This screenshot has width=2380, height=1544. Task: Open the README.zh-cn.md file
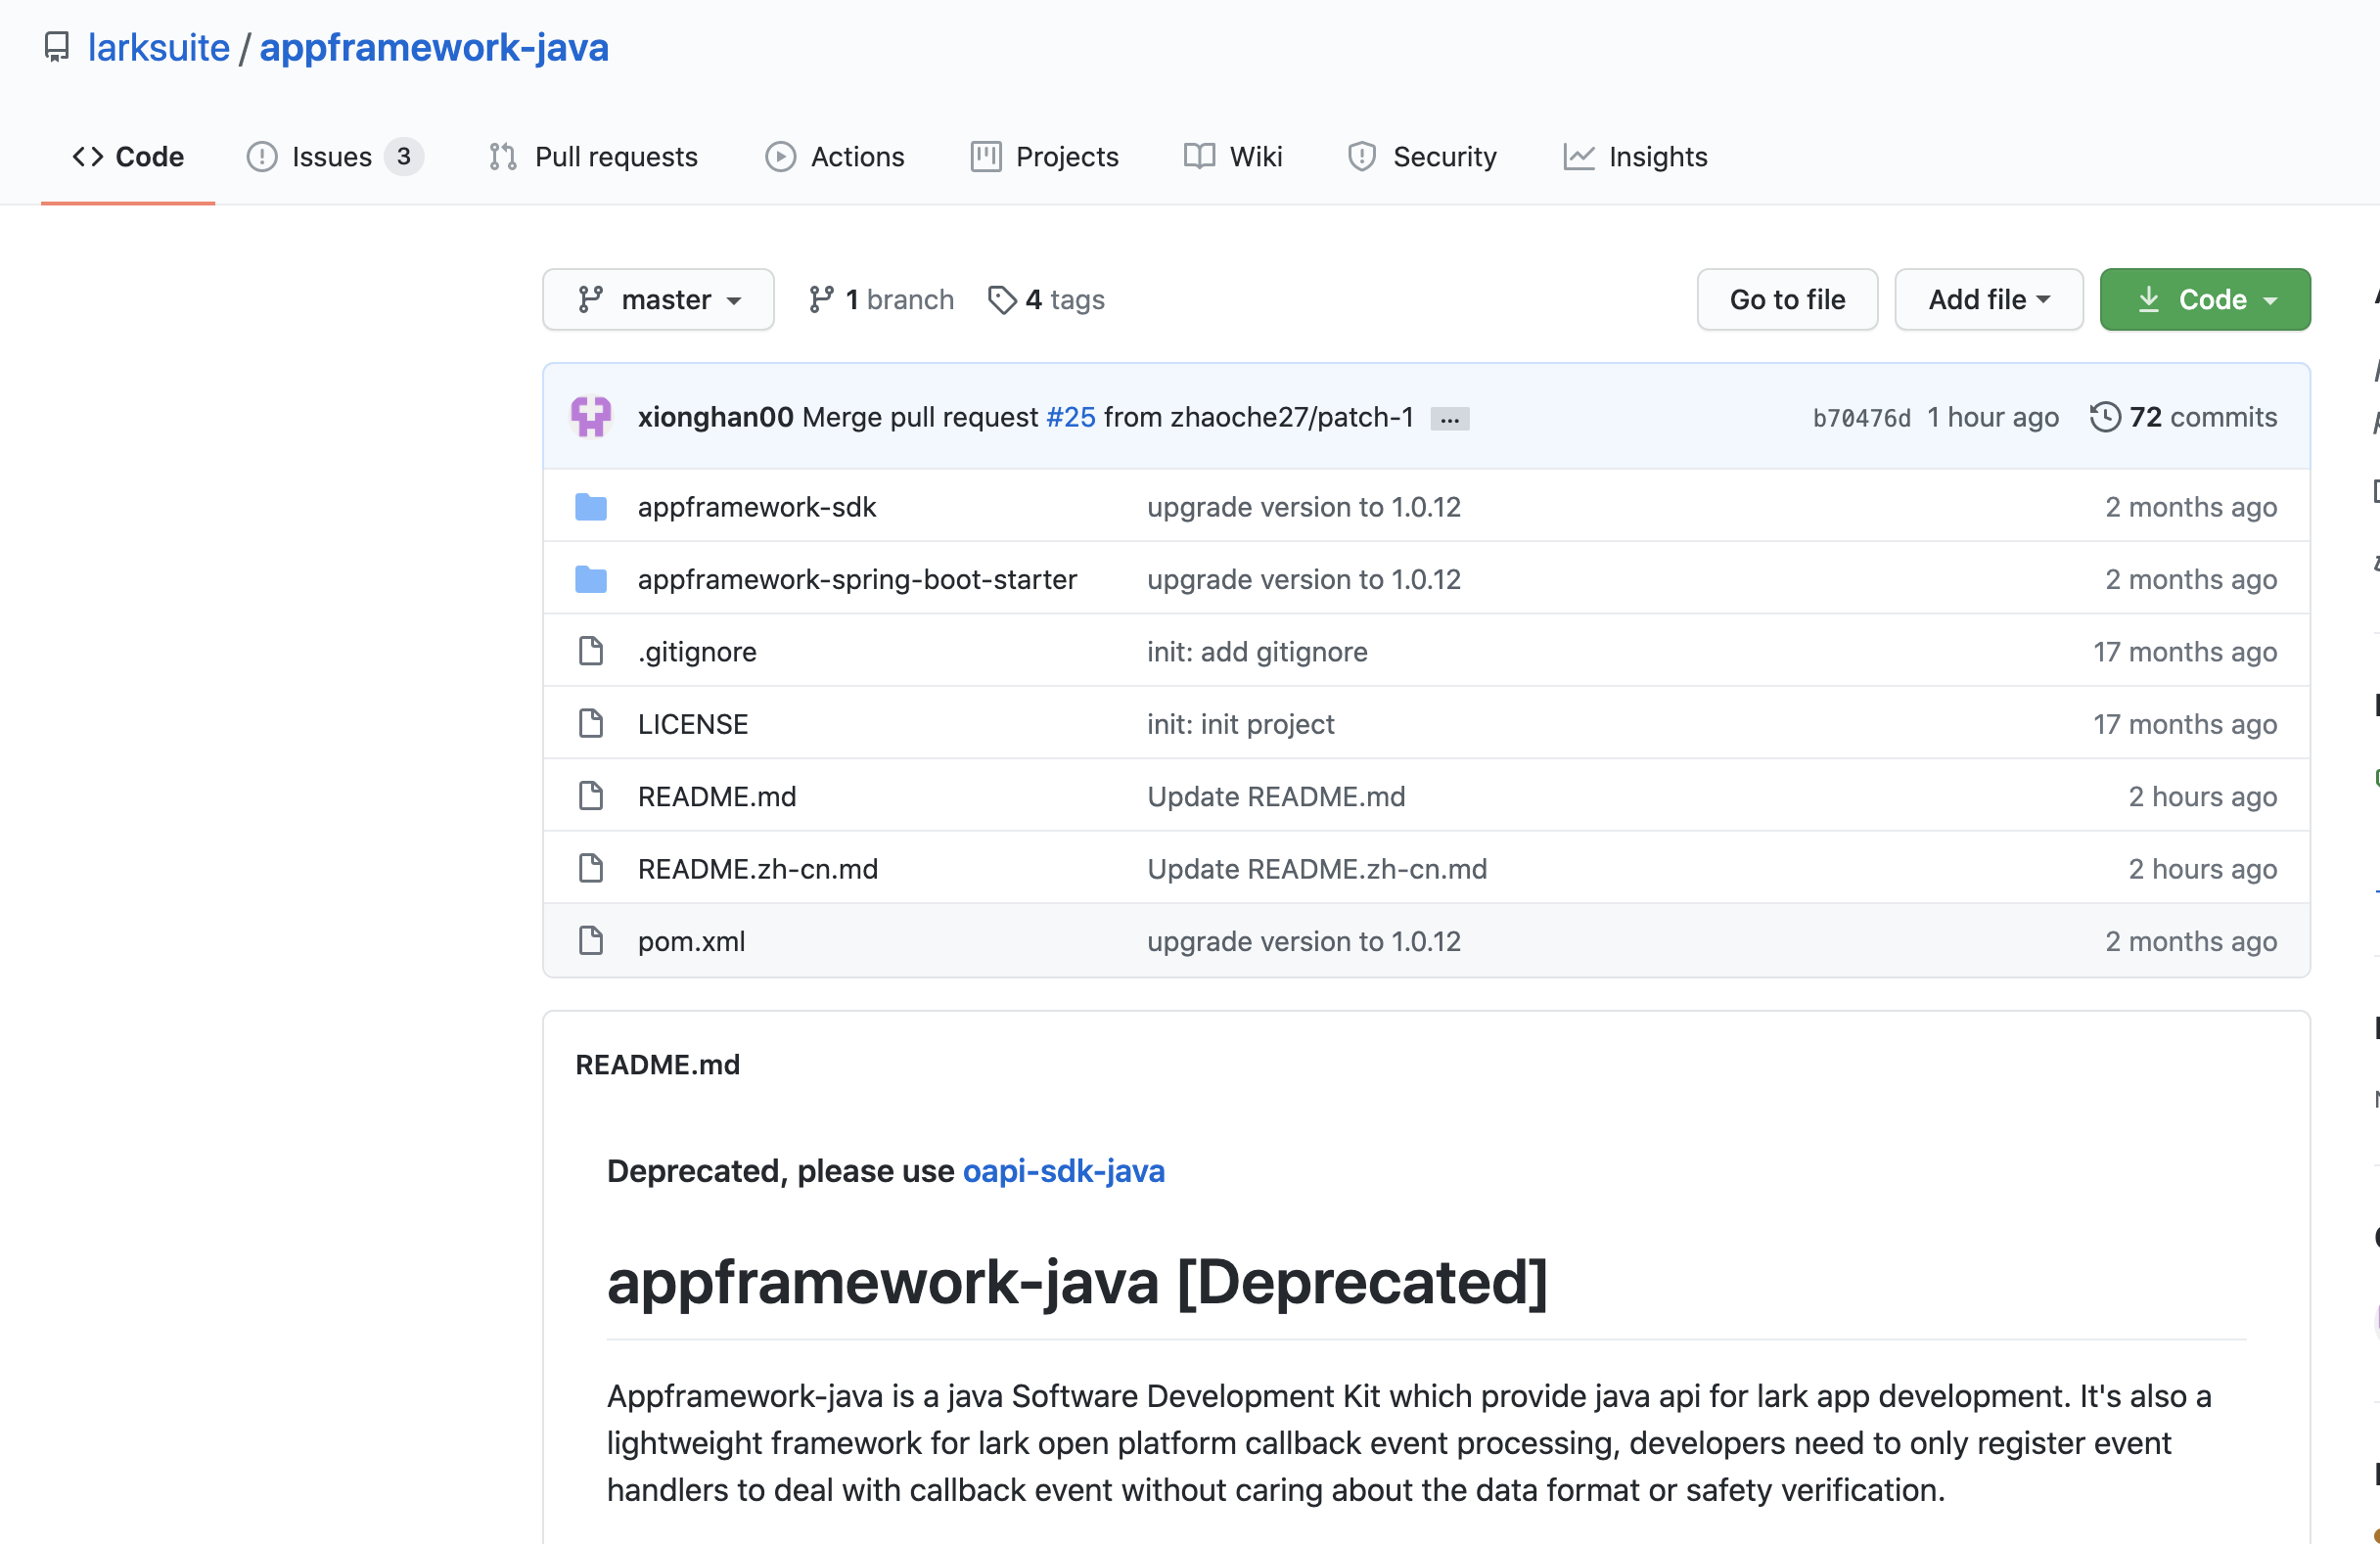[x=758, y=869]
